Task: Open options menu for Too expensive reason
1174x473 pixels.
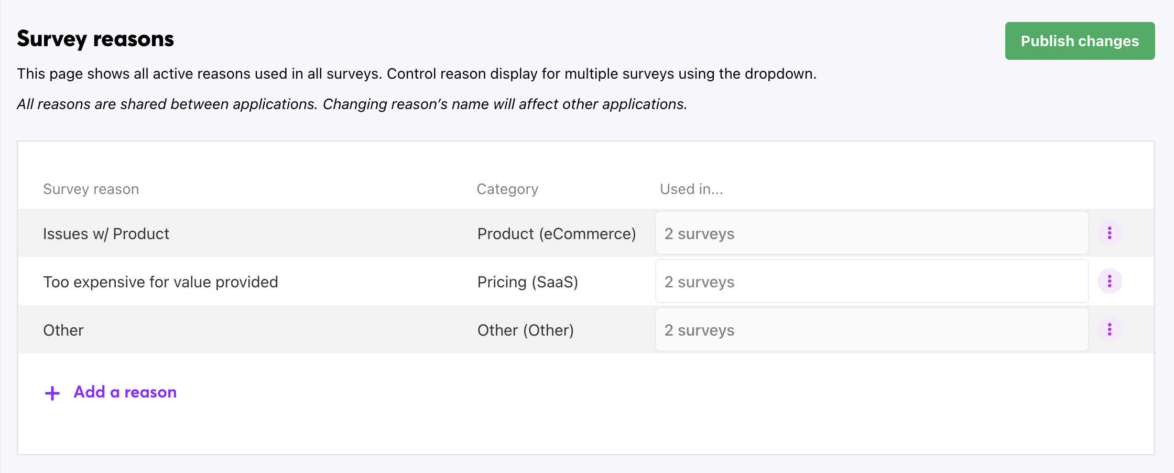Action: click(x=1110, y=282)
